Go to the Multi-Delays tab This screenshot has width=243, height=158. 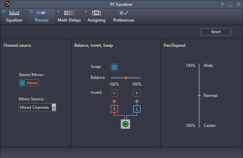pos(69,16)
